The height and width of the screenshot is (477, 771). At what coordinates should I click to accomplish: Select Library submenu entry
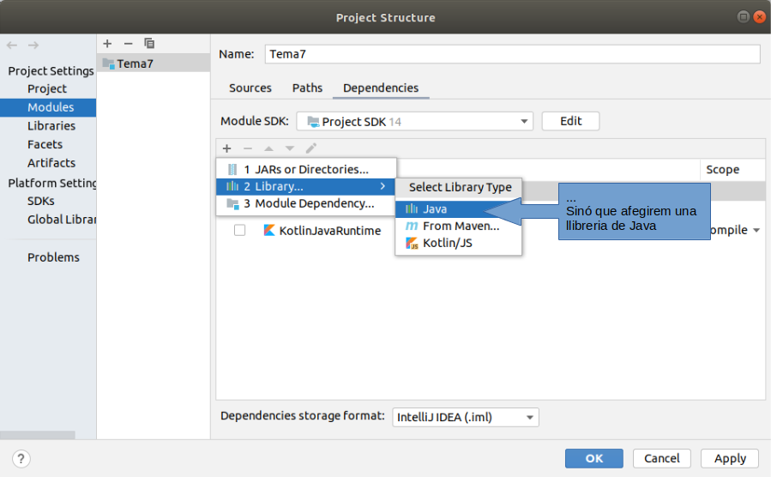click(306, 187)
